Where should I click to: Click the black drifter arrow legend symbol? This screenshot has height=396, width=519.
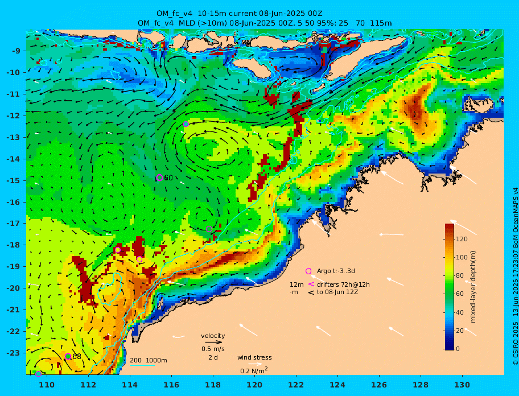pos(311,292)
